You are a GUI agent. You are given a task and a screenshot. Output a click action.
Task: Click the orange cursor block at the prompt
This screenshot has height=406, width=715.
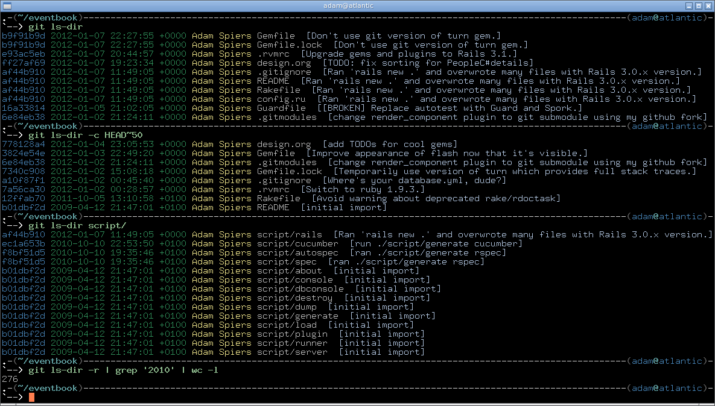[31, 397]
